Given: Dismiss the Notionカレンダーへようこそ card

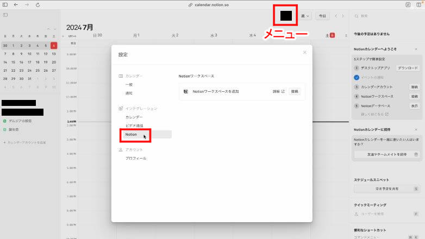Looking at the screenshot, I should tap(416, 49).
